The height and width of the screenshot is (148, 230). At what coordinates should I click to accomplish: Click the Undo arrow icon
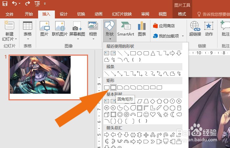click(x=14, y=3)
